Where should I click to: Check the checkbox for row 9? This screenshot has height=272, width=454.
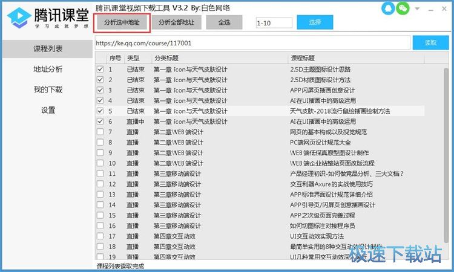click(x=100, y=152)
